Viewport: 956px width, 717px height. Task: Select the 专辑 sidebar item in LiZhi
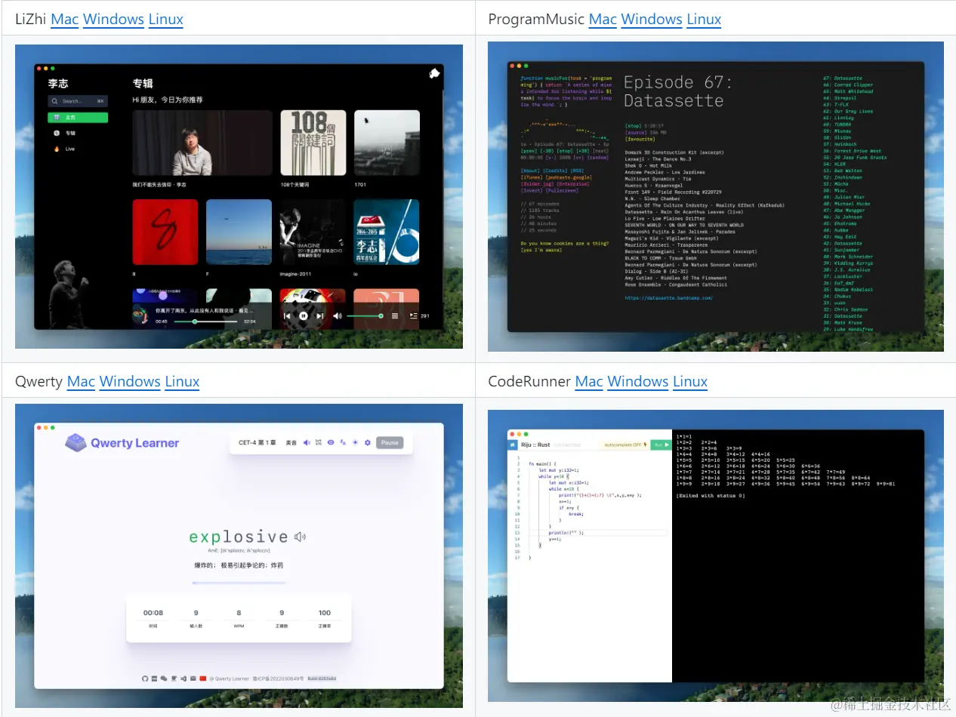(70, 133)
